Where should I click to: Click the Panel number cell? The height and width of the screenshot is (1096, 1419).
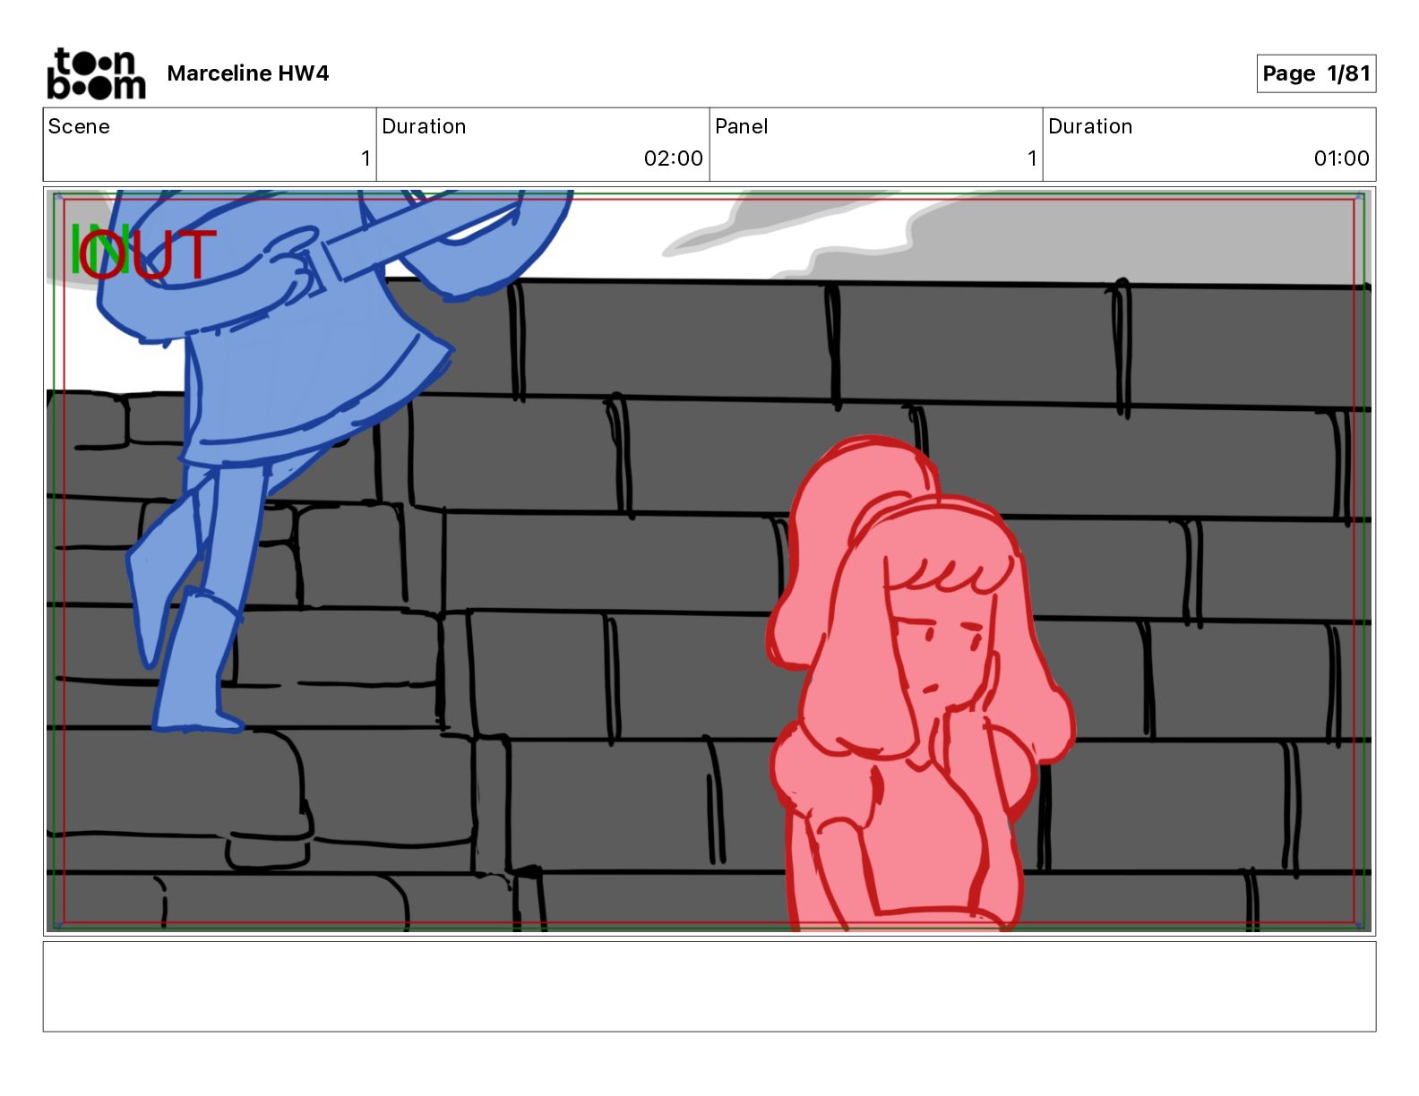pyautogui.click(x=876, y=144)
